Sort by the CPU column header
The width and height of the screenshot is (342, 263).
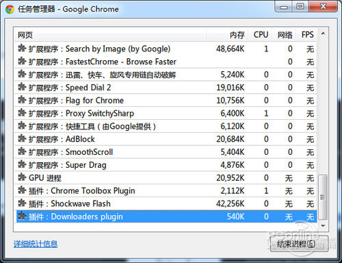tap(260, 35)
